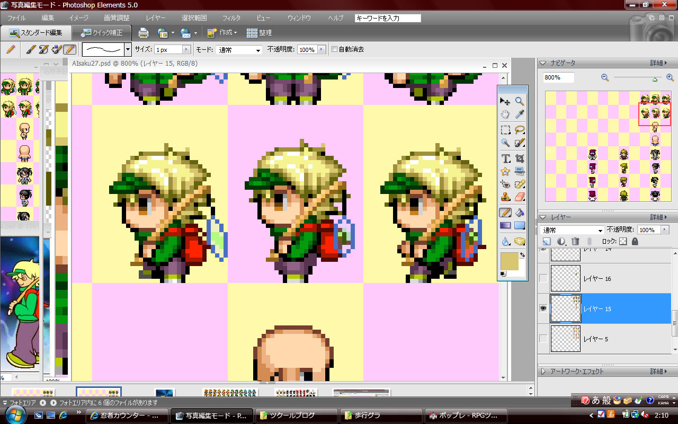678x424 pixels.
Task: Open the ファイル menu
Action: [16, 18]
